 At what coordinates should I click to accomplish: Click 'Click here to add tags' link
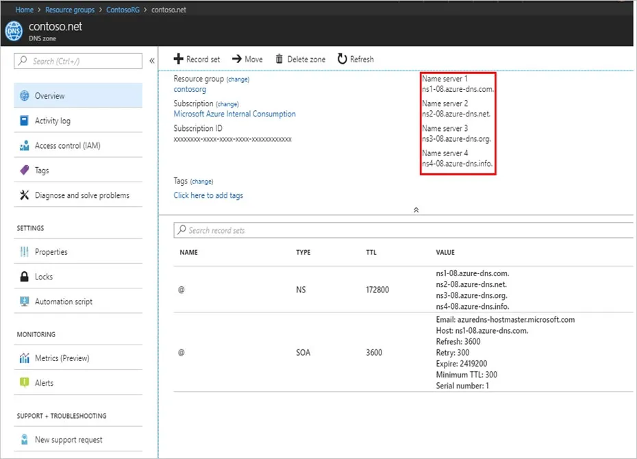pos(208,195)
